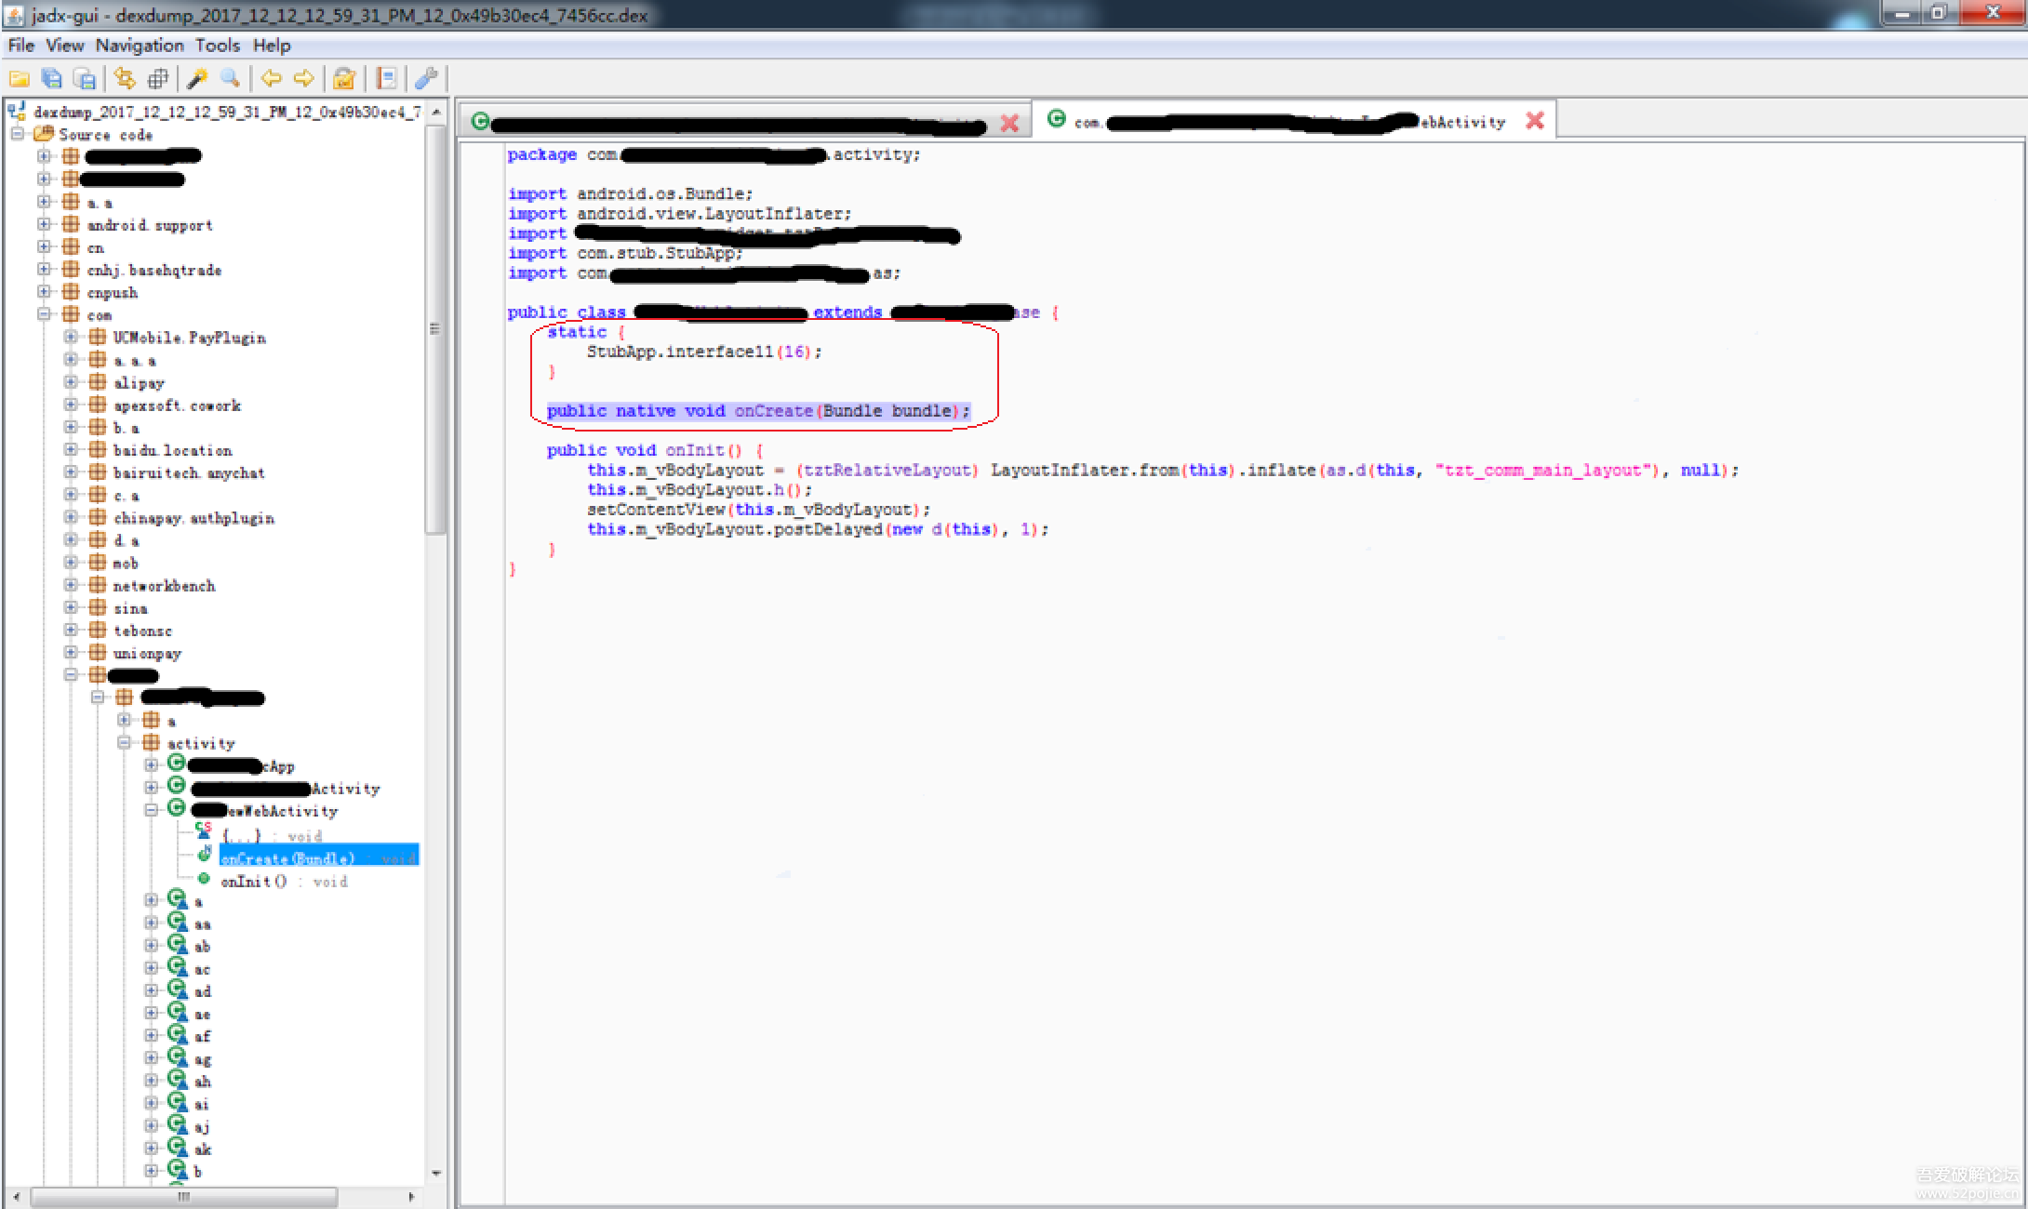Open the Navigation menu
Viewport: 2028px width, 1209px height.
click(140, 46)
